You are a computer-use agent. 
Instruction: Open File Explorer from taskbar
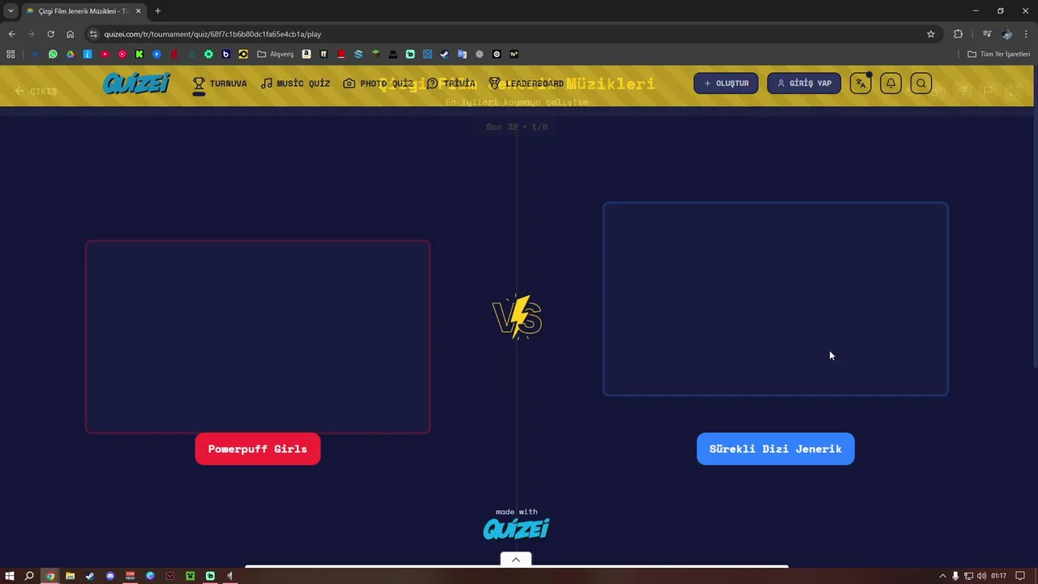point(70,576)
